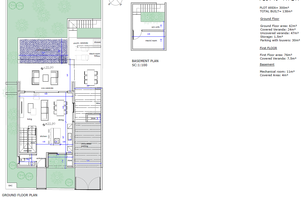Click the uncovered parking label
Image resolution: width=306 pixels, height=197 pixels.
[86, 145]
